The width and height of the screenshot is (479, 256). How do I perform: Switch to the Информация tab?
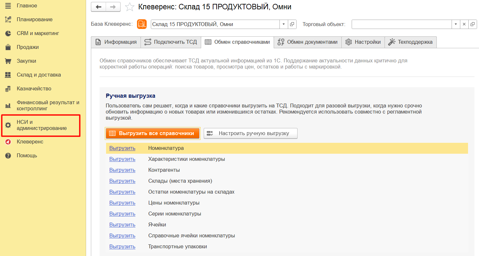116,42
